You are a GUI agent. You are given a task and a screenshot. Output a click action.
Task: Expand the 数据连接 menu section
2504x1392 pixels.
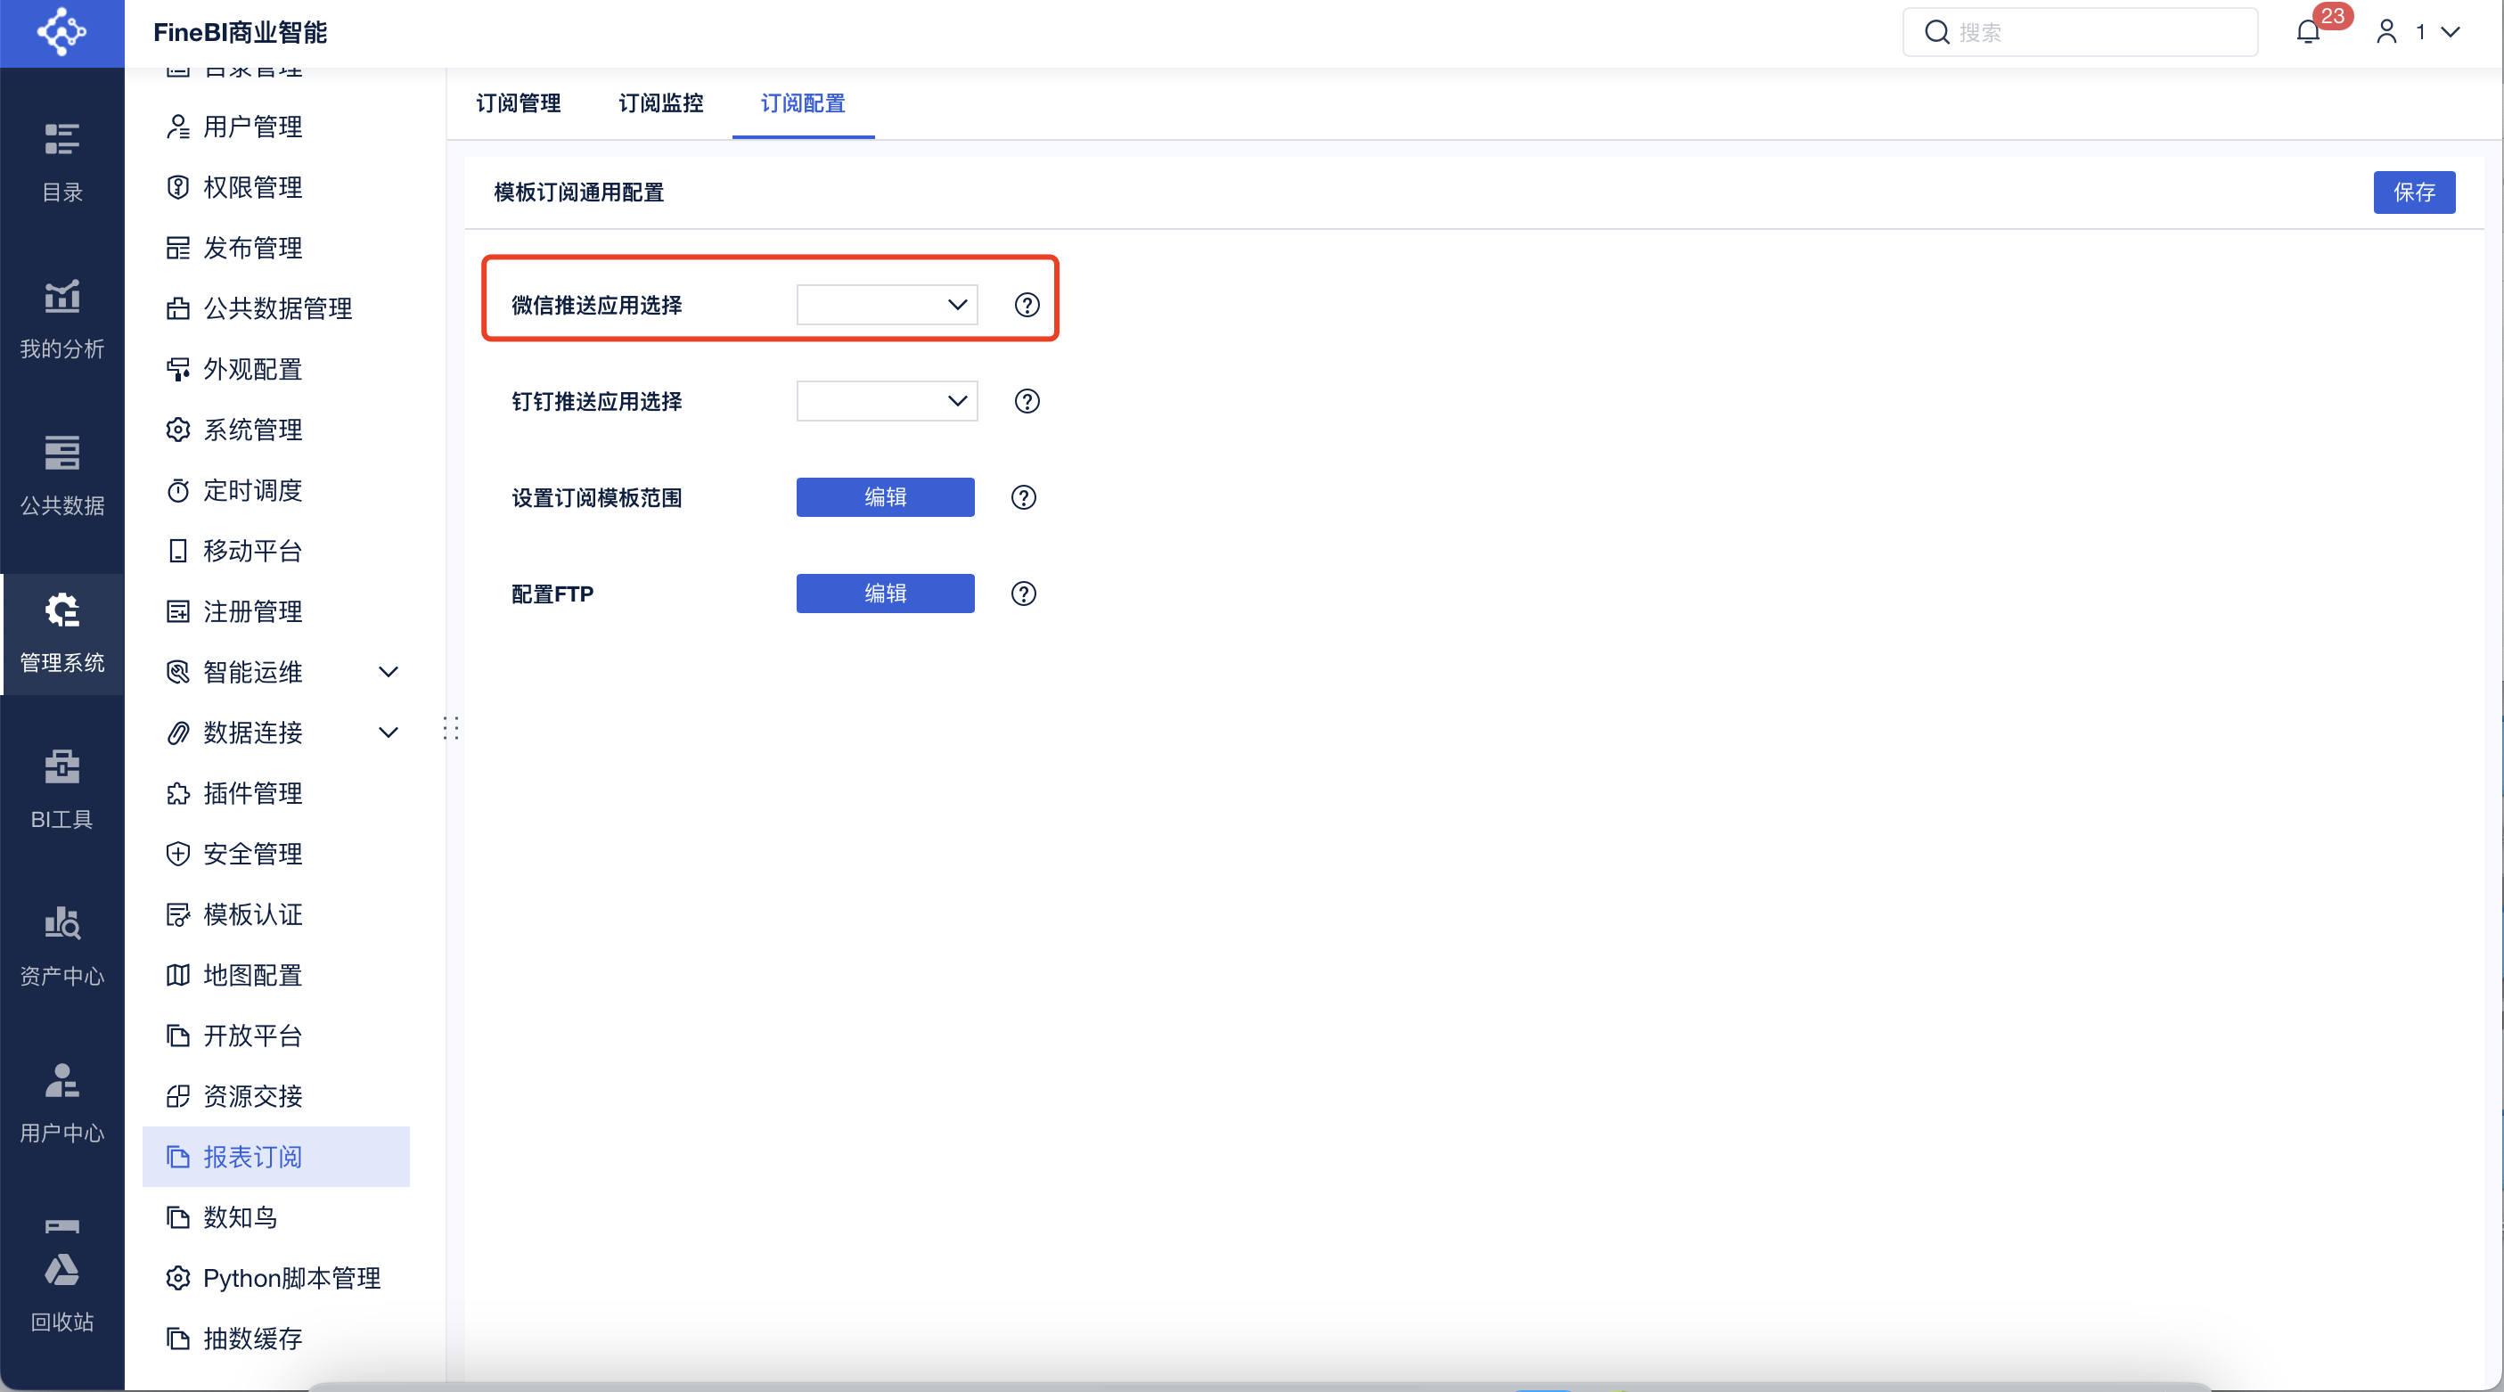tap(388, 732)
